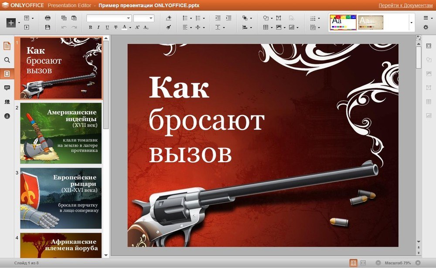Undo the last action

point(64,27)
